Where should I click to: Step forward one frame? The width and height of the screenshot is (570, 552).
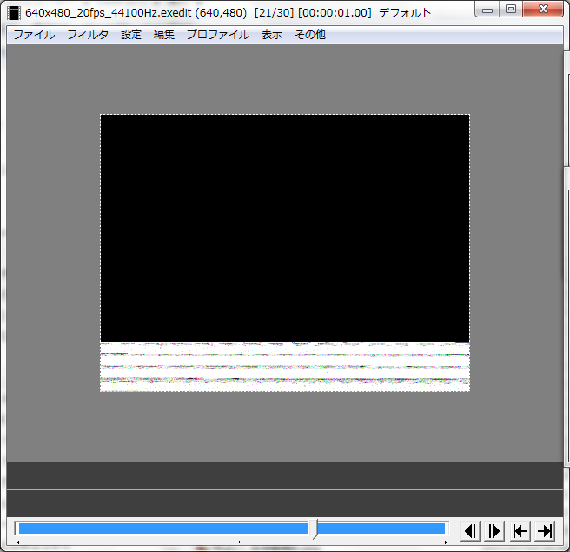(494, 531)
